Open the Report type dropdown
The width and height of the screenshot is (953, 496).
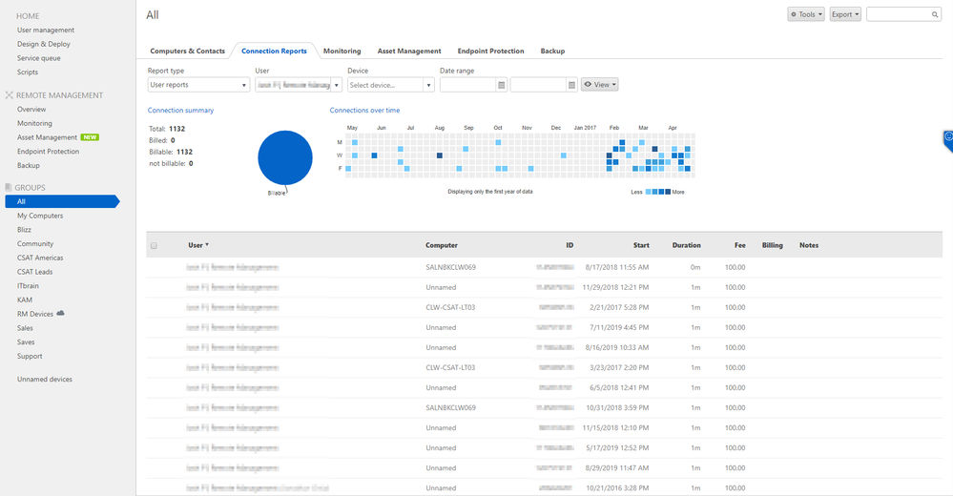pyautogui.click(x=198, y=85)
